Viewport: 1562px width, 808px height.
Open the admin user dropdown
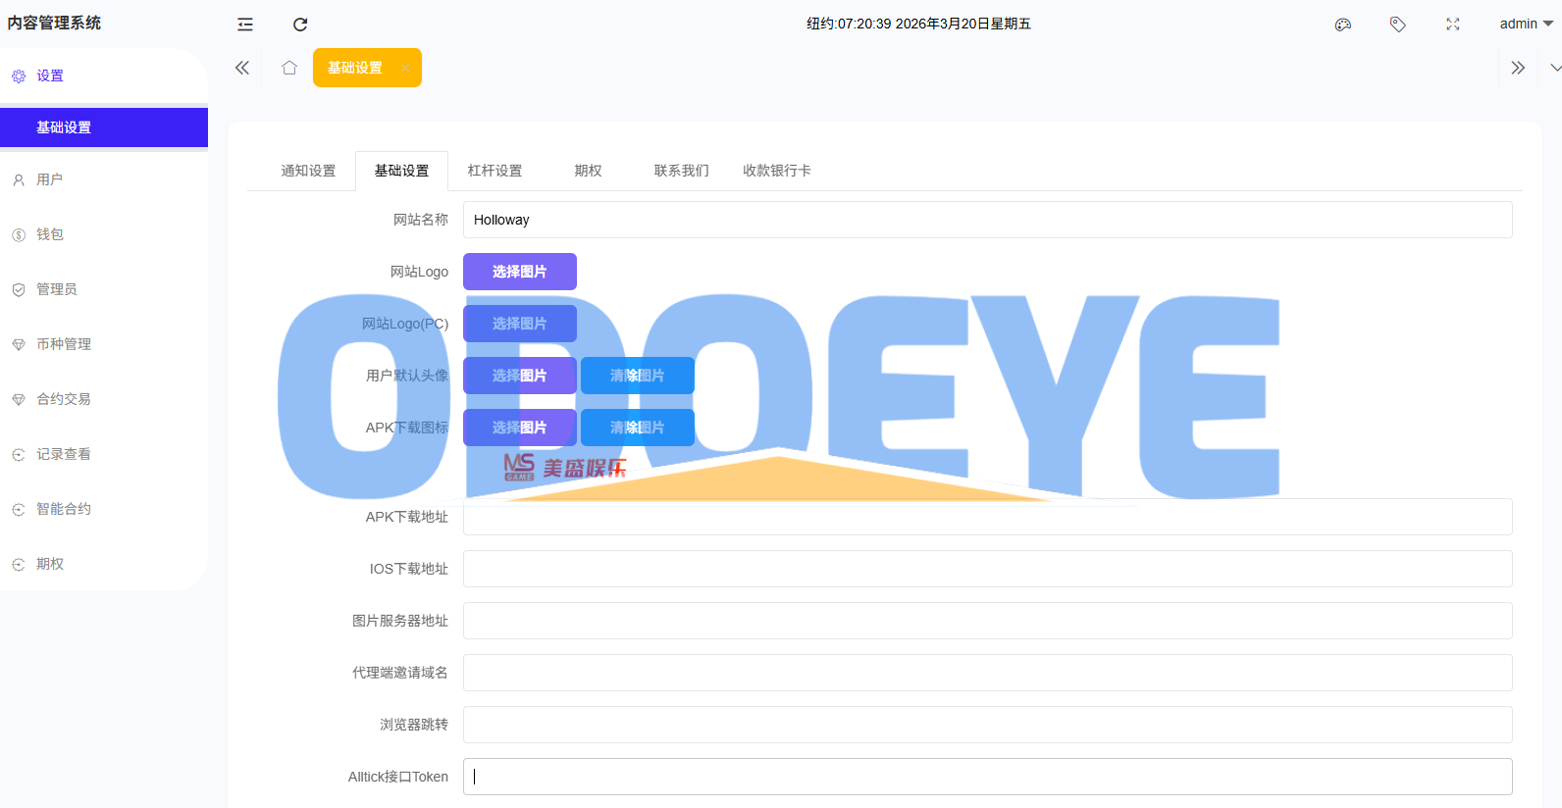[1525, 25]
